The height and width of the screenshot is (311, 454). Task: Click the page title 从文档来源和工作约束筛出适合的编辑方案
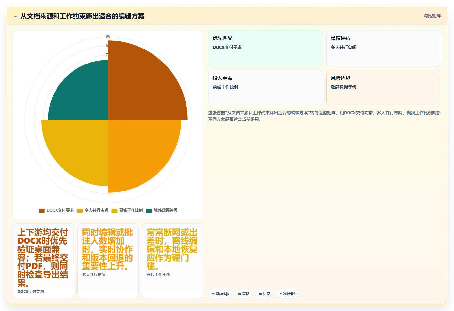tap(83, 16)
